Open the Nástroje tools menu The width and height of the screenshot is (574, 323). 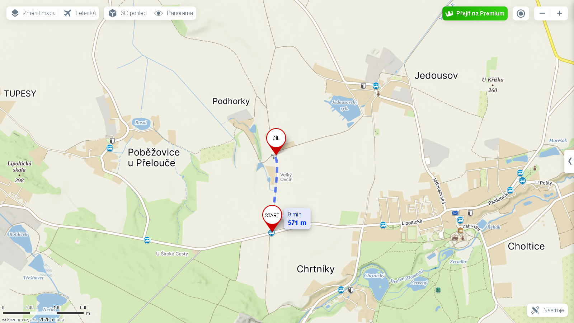coord(547,310)
